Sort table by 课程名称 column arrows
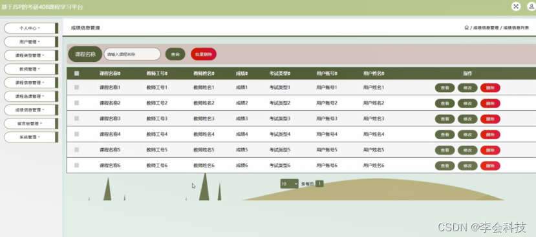The height and width of the screenshot is (239, 536). (120, 73)
